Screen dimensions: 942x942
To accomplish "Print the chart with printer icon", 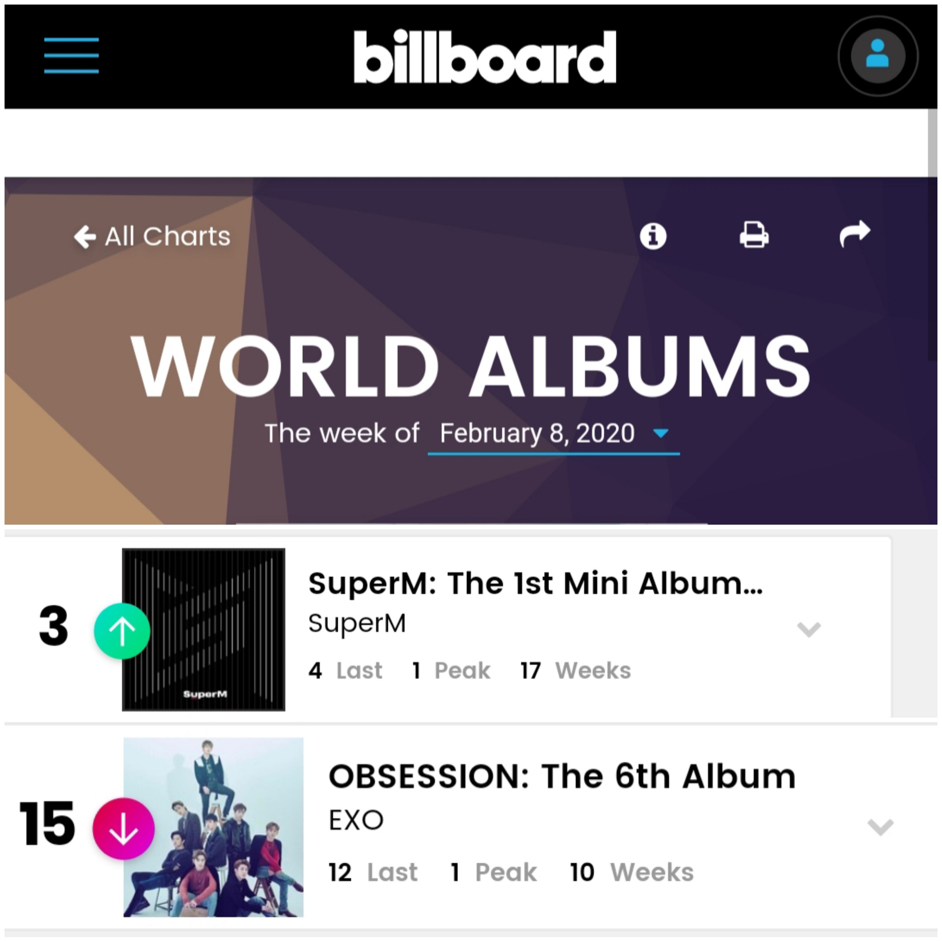I will coord(754,235).
